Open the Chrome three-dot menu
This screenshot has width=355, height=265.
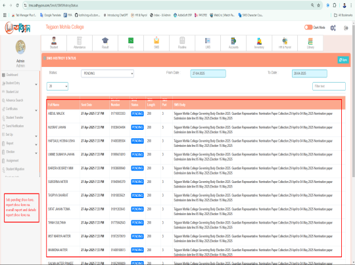(352, 5)
